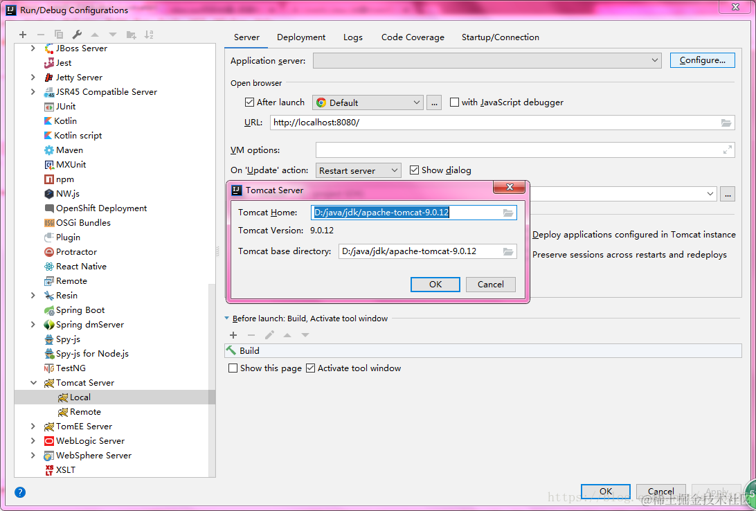
Task: Toggle the Activate tool window checkbox
Action: pos(310,368)
